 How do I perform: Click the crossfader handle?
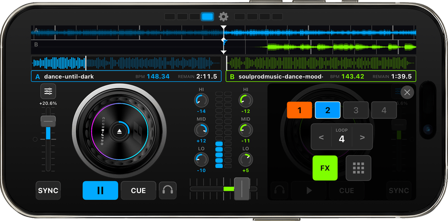click(242, 189)
